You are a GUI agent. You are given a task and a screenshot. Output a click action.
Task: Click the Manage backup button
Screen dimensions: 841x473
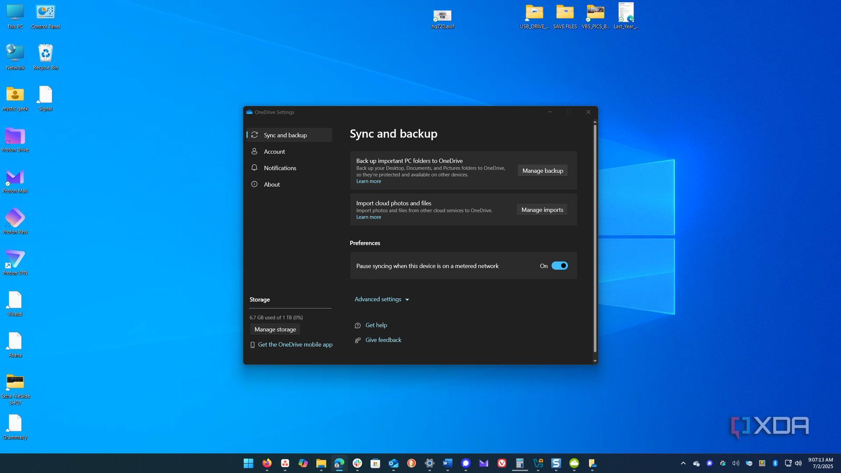pos(542,171)
